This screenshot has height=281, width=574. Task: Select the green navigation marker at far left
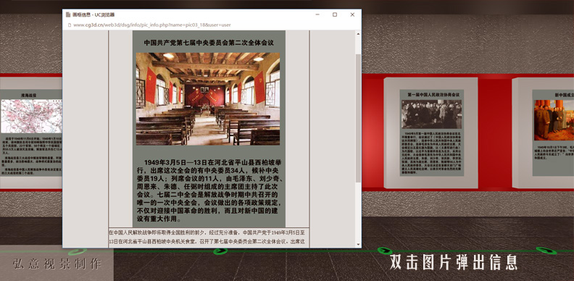[x=78, y=252]
